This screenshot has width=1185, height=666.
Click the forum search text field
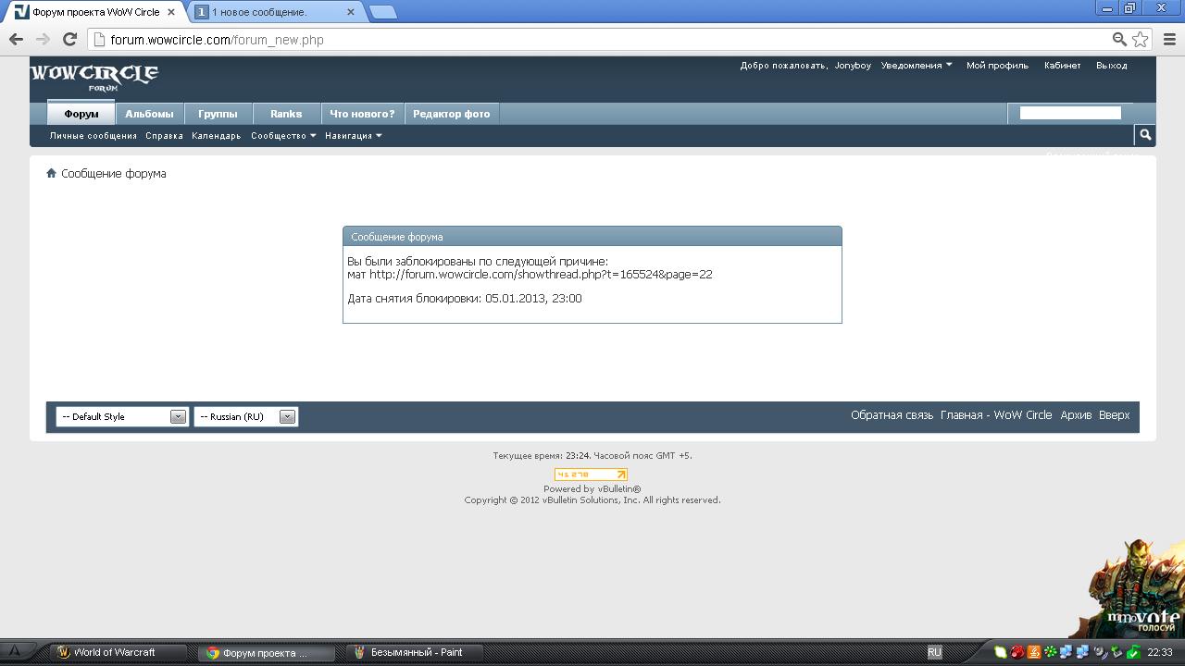[x=1069, y=113]
